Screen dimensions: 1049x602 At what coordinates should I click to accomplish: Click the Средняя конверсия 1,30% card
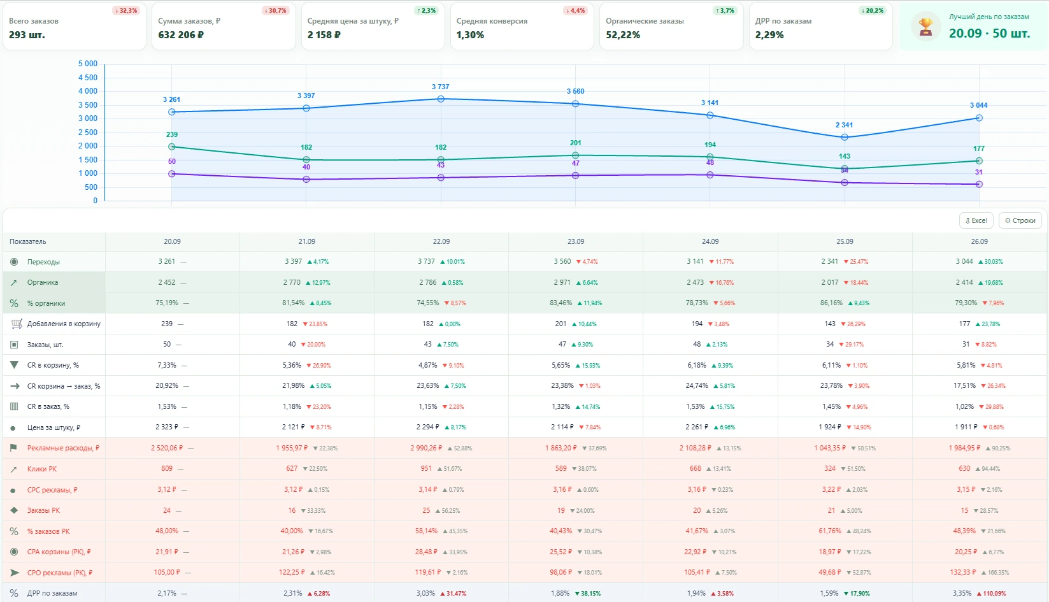pos(522,26)
